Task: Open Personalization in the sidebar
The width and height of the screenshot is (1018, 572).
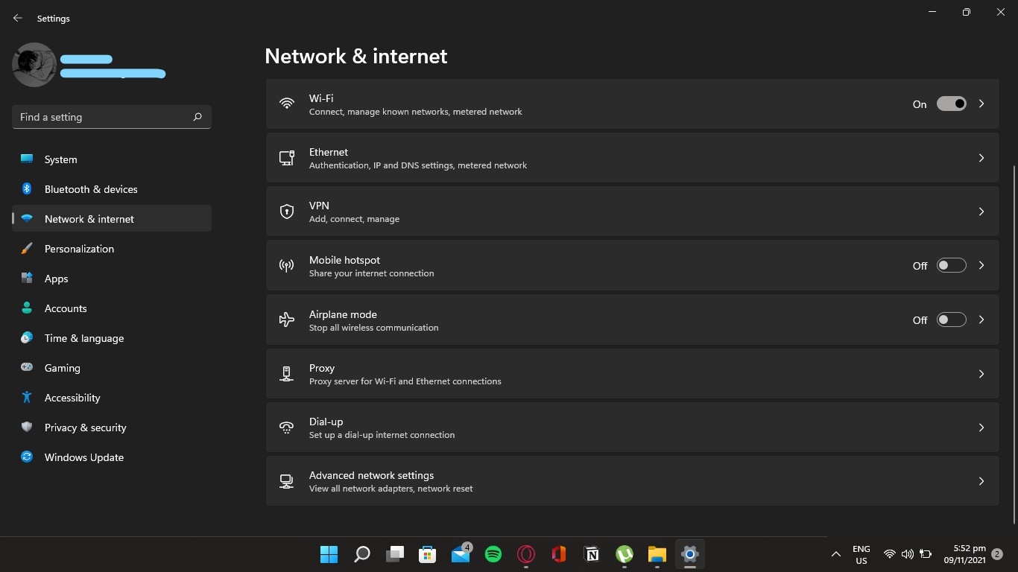Action: 112,249
